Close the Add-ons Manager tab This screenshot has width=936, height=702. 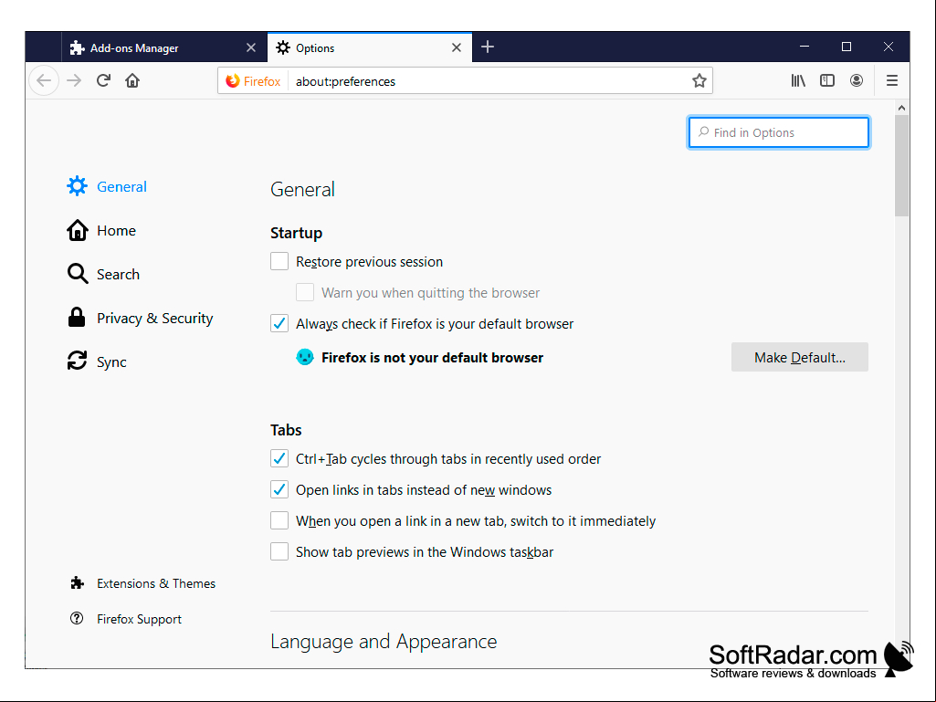click(x=251, y=47)
